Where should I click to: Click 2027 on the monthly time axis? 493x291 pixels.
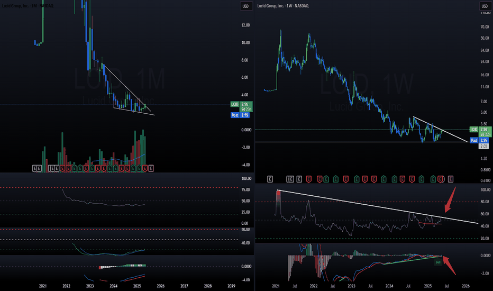pos(184,286)
